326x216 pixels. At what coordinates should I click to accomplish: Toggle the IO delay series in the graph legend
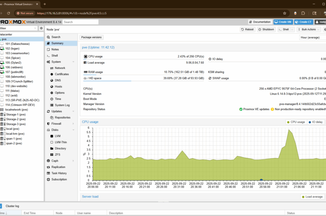[316, 122]
